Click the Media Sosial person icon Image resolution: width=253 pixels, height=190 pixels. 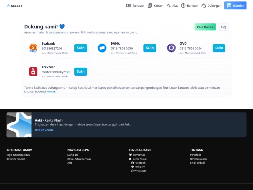click(x=130, y=159)
